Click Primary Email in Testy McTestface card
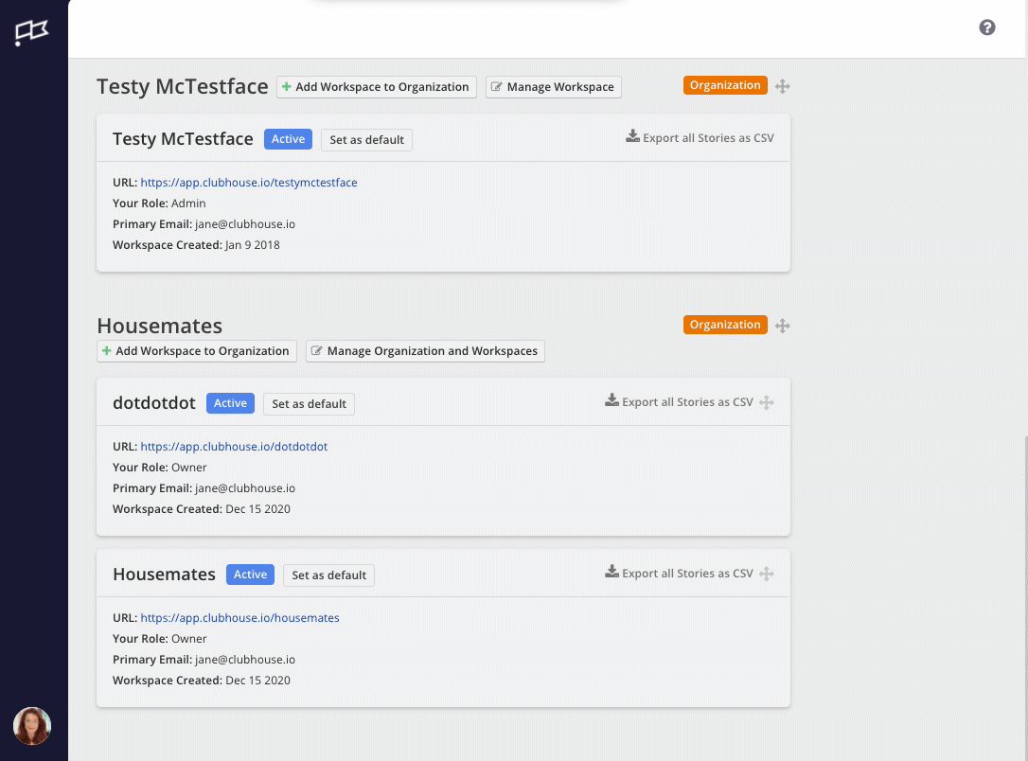The image size is (1028, 761). point(204,224)
